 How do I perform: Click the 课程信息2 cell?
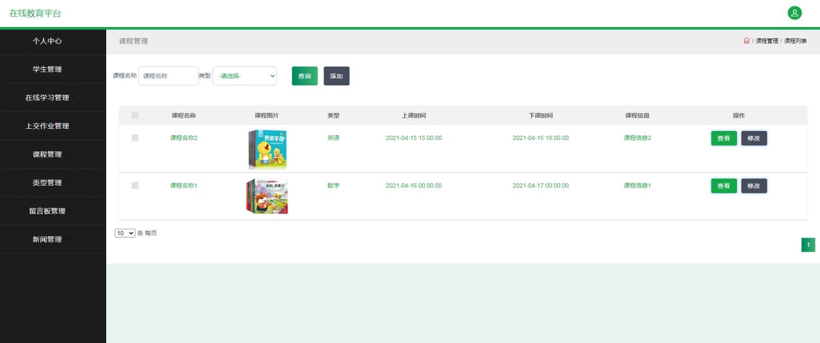coord(637,138)
